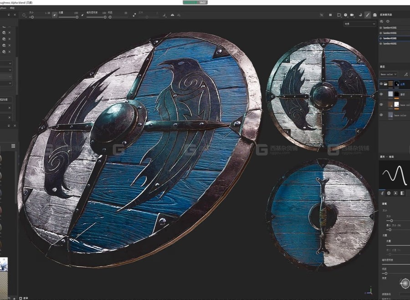Screen dimensions: 410x300
Task: Select the top folder layer's brown content thumbnail
Action: click(391, 84)
